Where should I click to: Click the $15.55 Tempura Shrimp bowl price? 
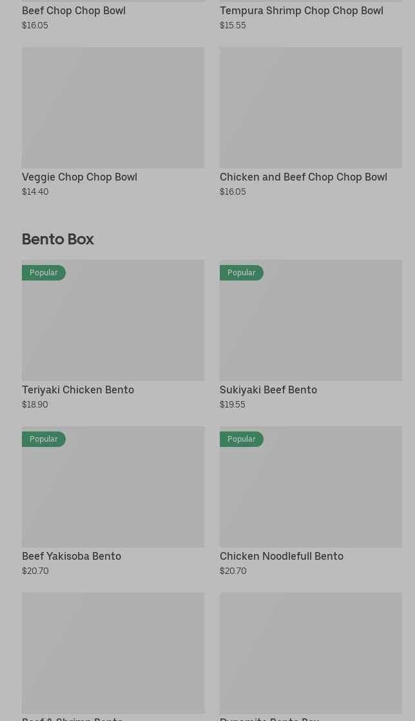point(233,25)
